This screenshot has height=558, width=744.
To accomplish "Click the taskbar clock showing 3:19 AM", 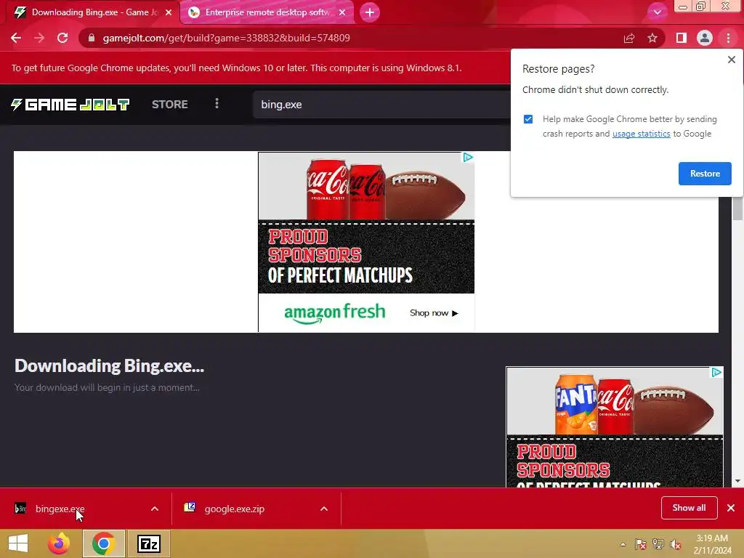I will tap(712, 544).
